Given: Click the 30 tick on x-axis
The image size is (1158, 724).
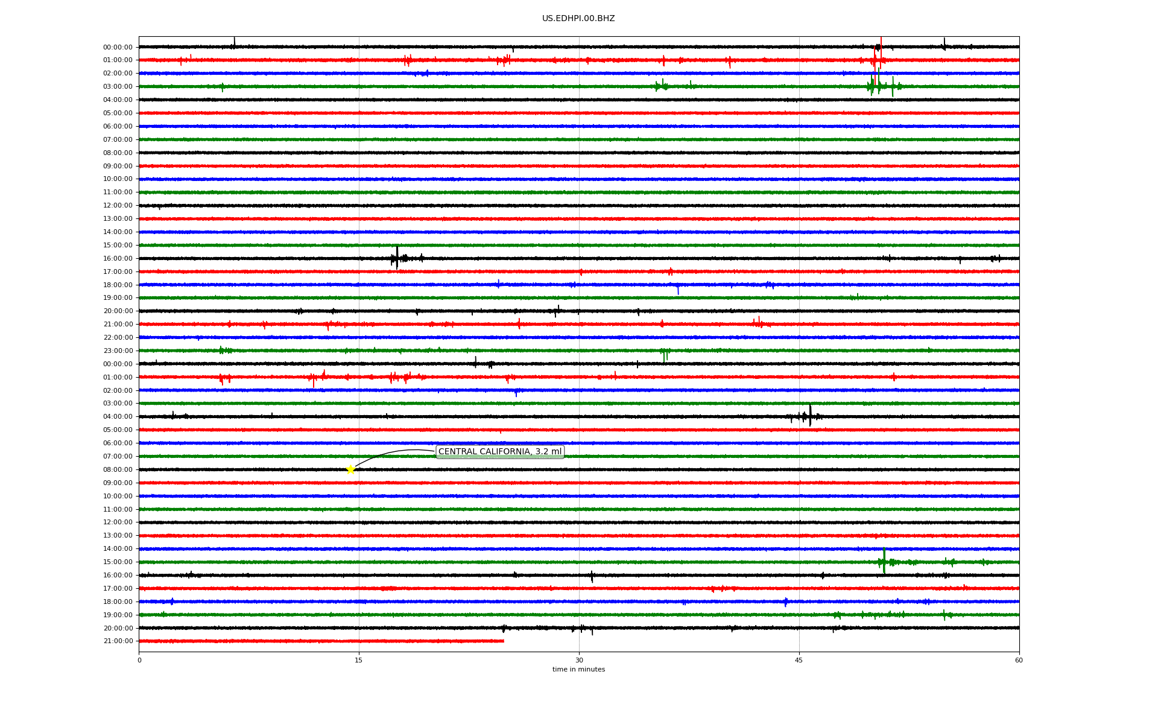Looking at the screenshot, I should pyautogui.click(x=579, y=660).
